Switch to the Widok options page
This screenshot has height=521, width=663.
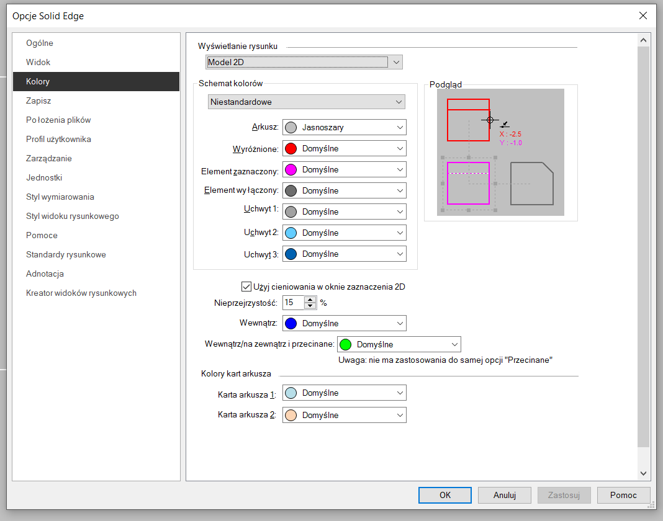click(x=96, y=62)
